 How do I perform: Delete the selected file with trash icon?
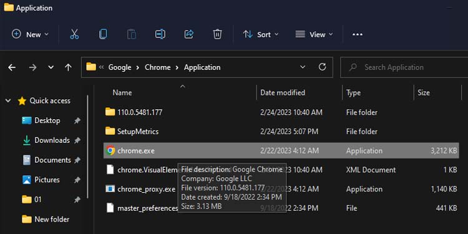click(x=217, y=34)
